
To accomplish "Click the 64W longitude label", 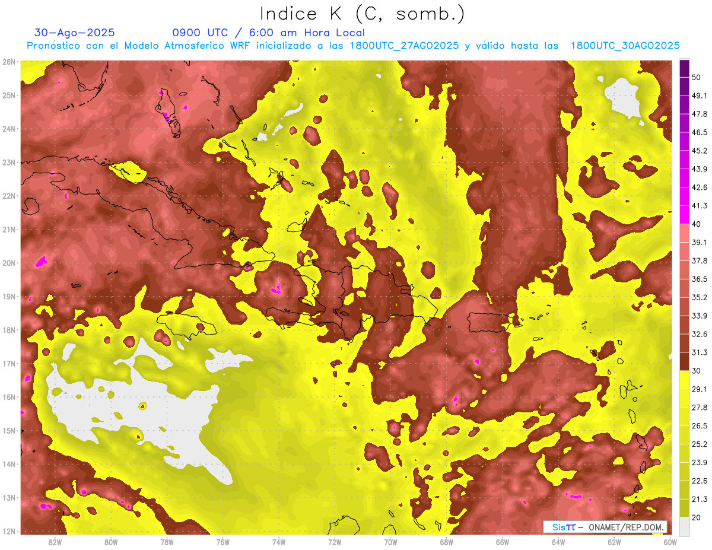I will (x=558, y=542).
